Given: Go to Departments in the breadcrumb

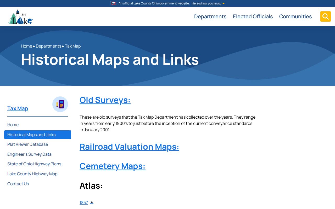Looking at the screenshot, I should coord(48,46).
